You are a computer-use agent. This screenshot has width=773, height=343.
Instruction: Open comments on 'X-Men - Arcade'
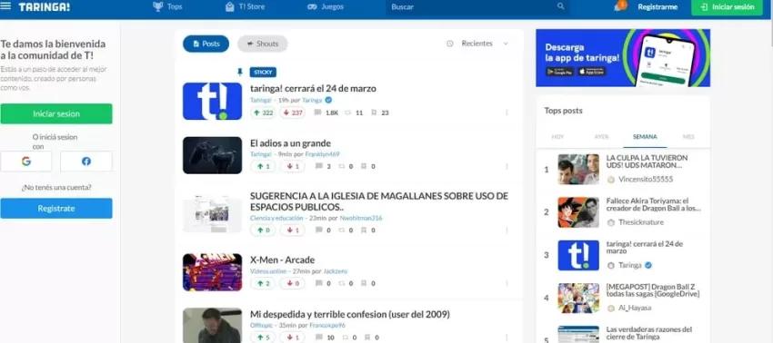click(x=323, y=283)
